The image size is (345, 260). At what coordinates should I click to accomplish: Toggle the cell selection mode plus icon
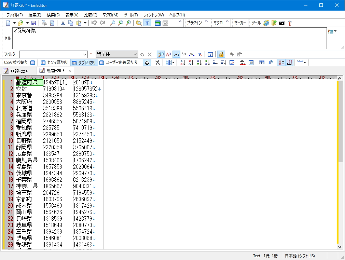point(147,63)
